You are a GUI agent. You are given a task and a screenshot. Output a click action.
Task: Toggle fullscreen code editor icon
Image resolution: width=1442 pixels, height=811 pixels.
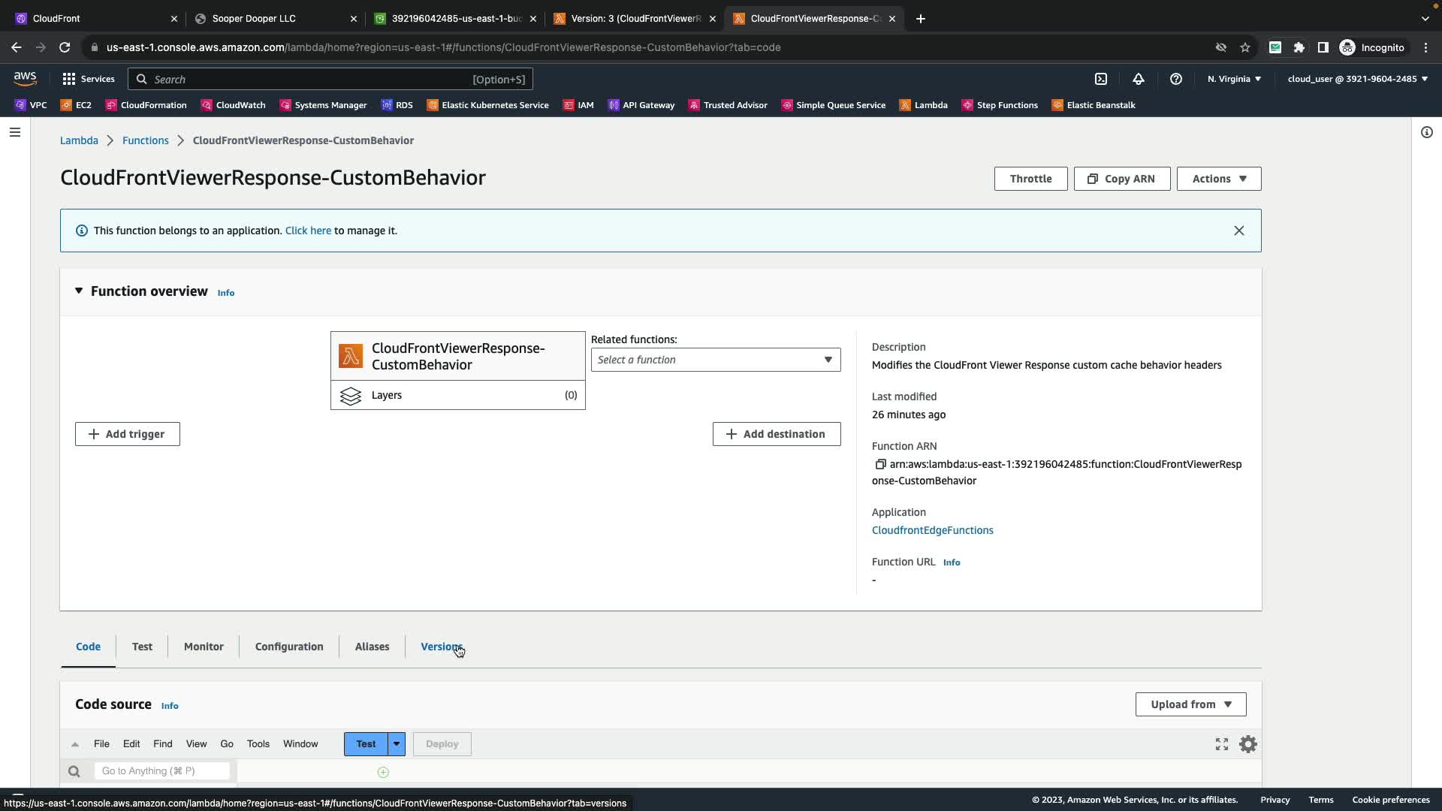(1222, 744)
